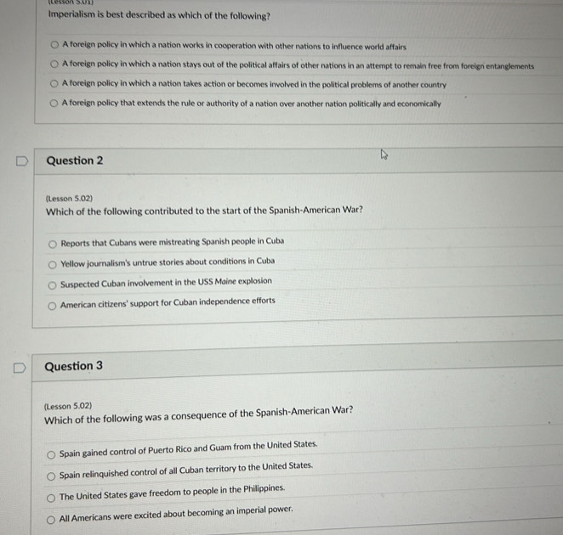Click the Spanish-American War start question text

(204, 211)
